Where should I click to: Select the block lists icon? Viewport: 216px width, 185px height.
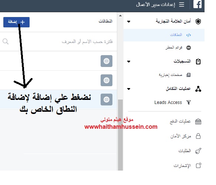[189, 48]
